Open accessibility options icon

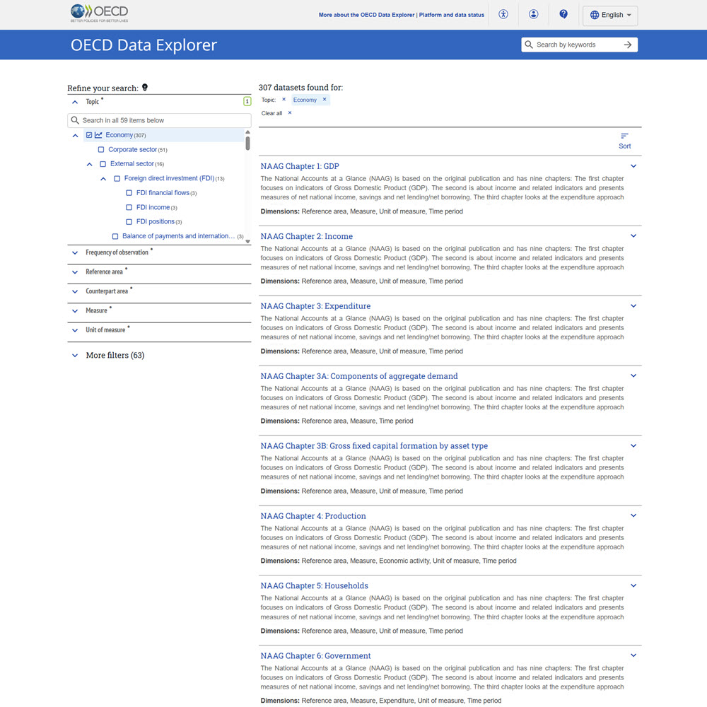[503, 14]
